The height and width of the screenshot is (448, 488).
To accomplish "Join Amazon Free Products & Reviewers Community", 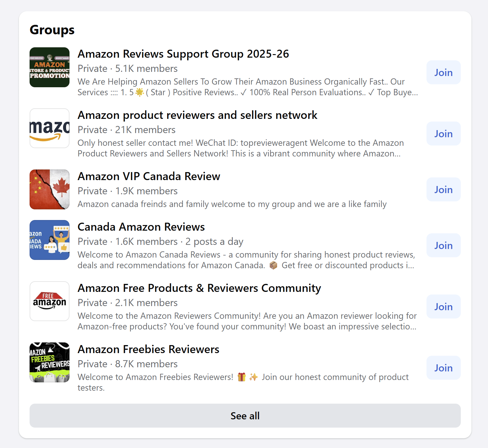I will 443,307.
